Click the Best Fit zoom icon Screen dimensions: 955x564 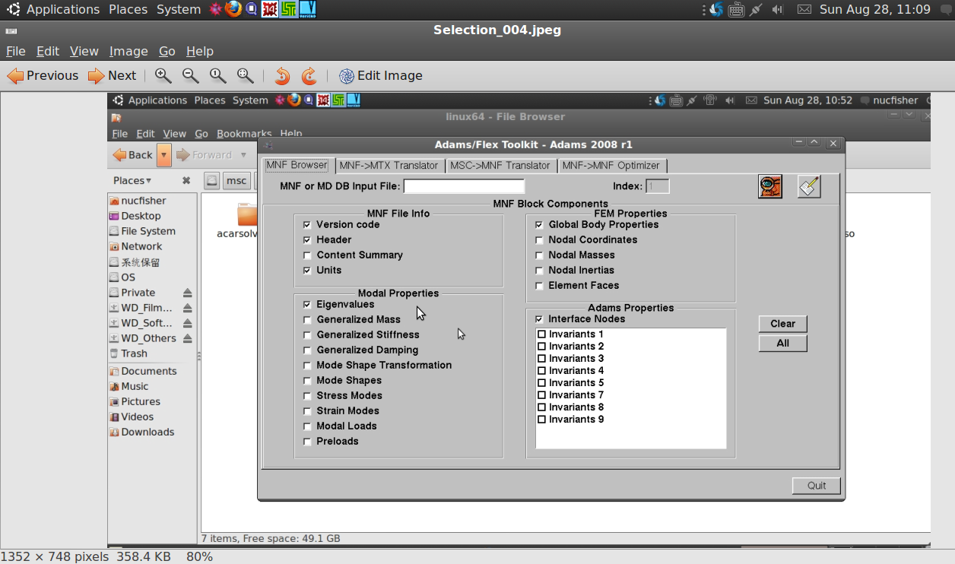click(x=245, y=75)
